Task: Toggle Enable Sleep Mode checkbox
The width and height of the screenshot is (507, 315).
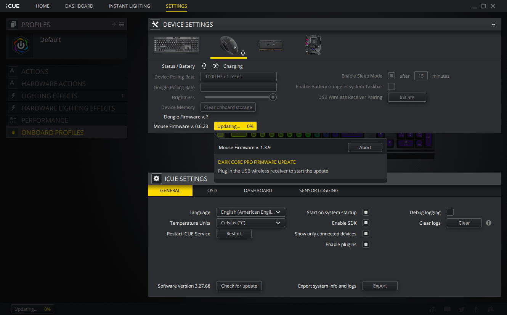Action: [391, 76]
